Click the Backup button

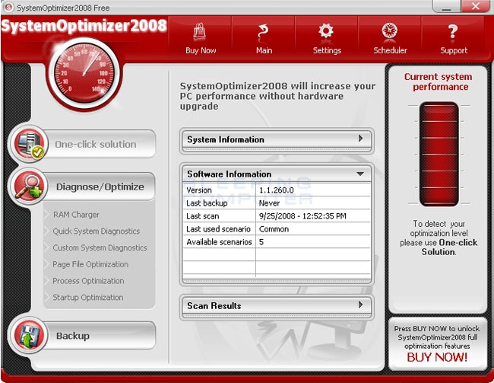click(x=100, y=336)
